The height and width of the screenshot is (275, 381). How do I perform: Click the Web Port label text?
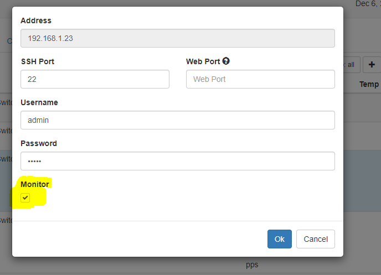tap(203, 61)
